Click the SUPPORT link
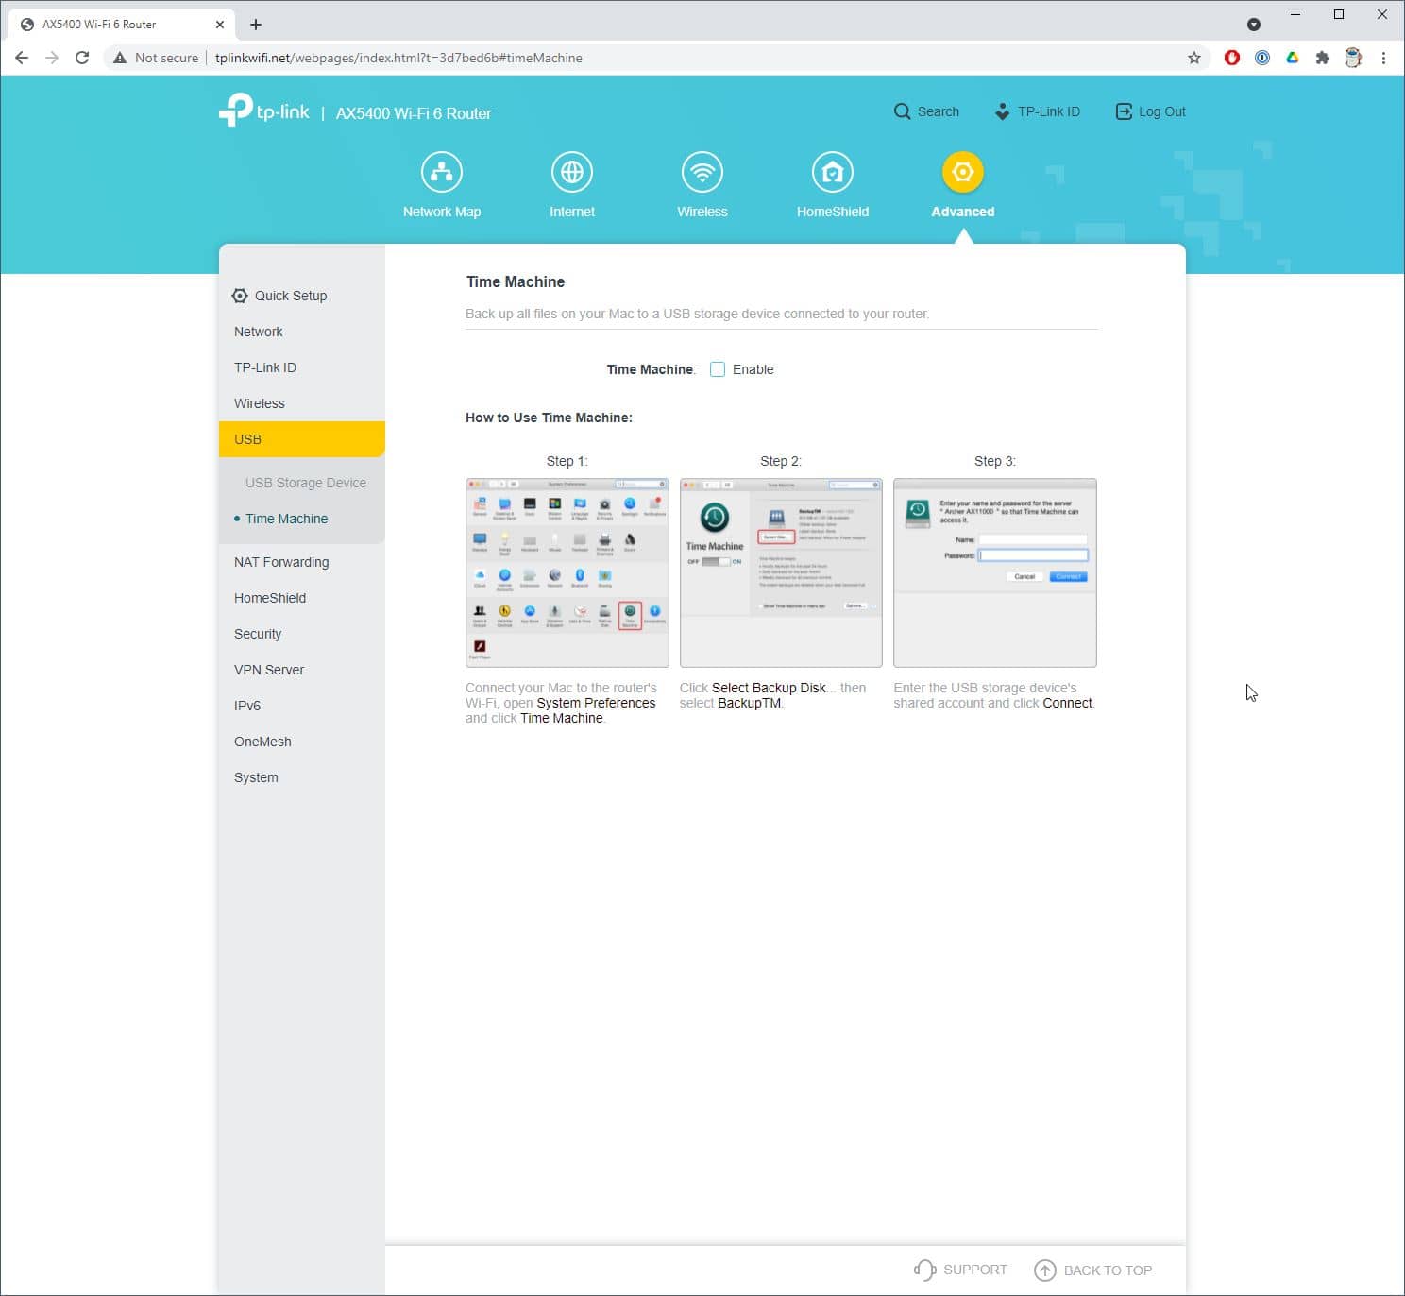This screenshot has height=1296, width=1405. click(x=974, y=1270)
